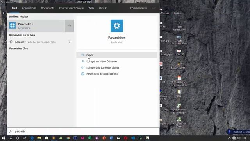Click the Windows Start button
Image resolution: width=250 pixels, height=141 pixels.
[x=4, y=138]
